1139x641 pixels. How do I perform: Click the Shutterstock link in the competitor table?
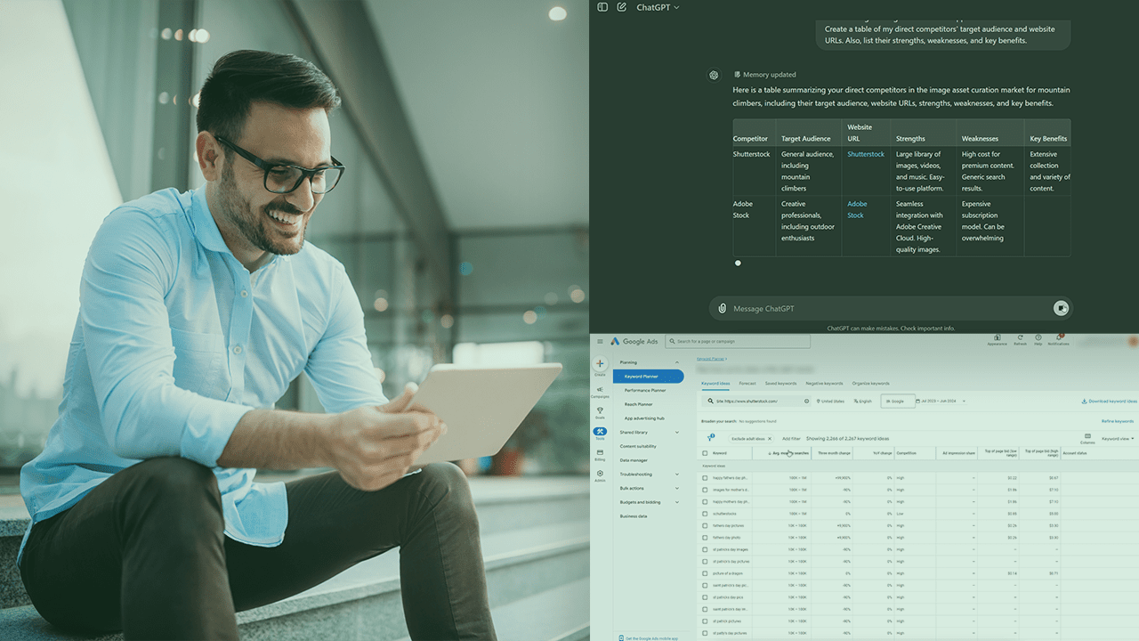click(x=866, y=153)
